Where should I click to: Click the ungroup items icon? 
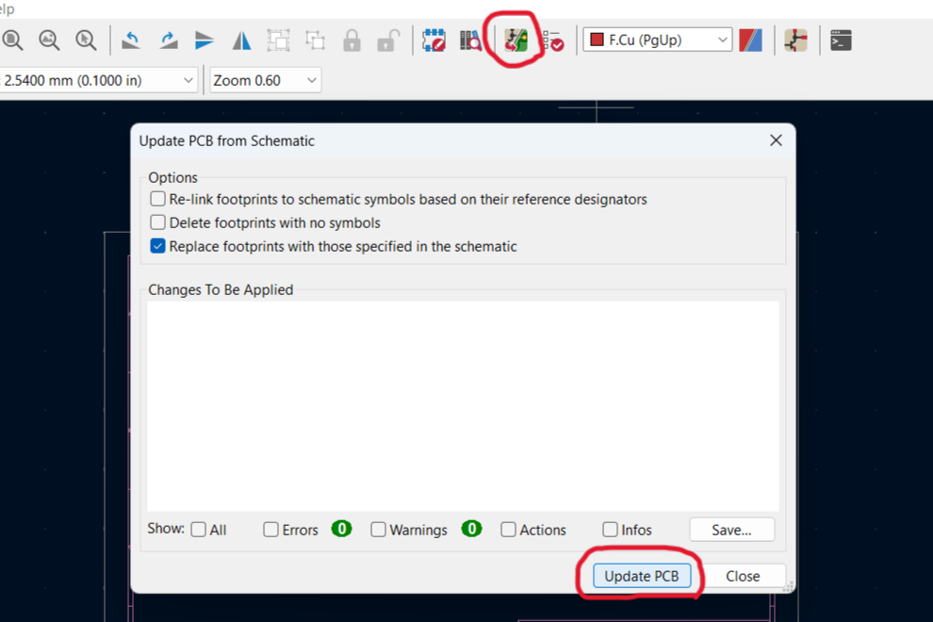pyautogui.click(x=315, y=41)
